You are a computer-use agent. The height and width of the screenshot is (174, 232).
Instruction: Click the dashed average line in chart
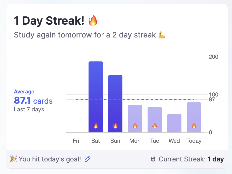point(82,100)
